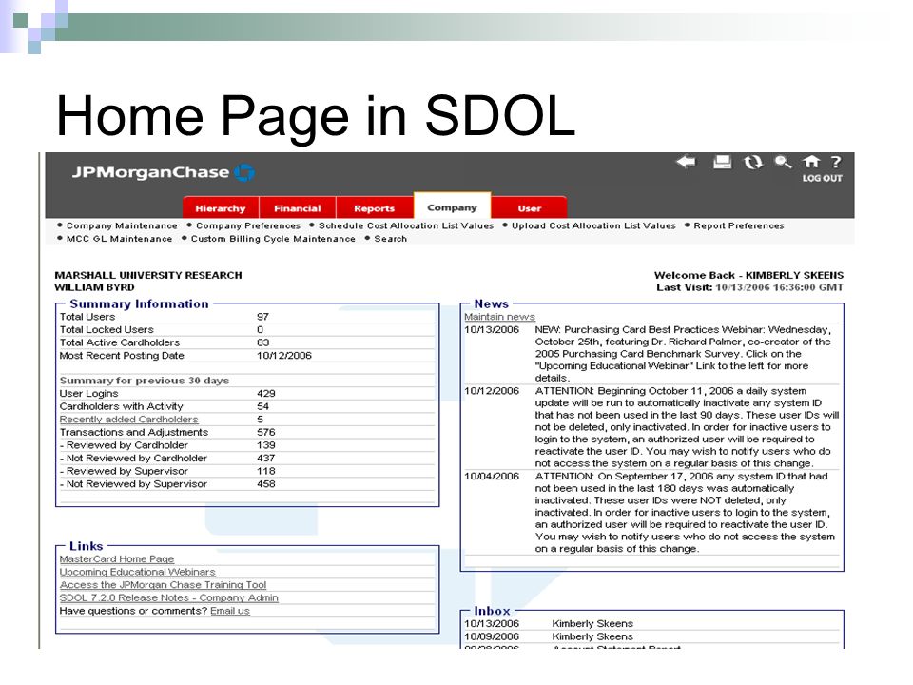Open the Hierarchy tab

click(x=220, y=208)
